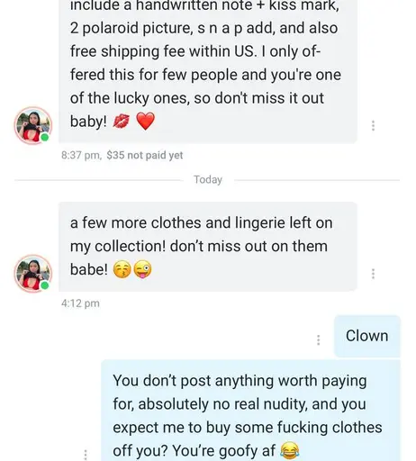The height and width of the screenshot is (461, 416).
Task: Open options dots next to the Clown message
Action: (x=319, y=340)
